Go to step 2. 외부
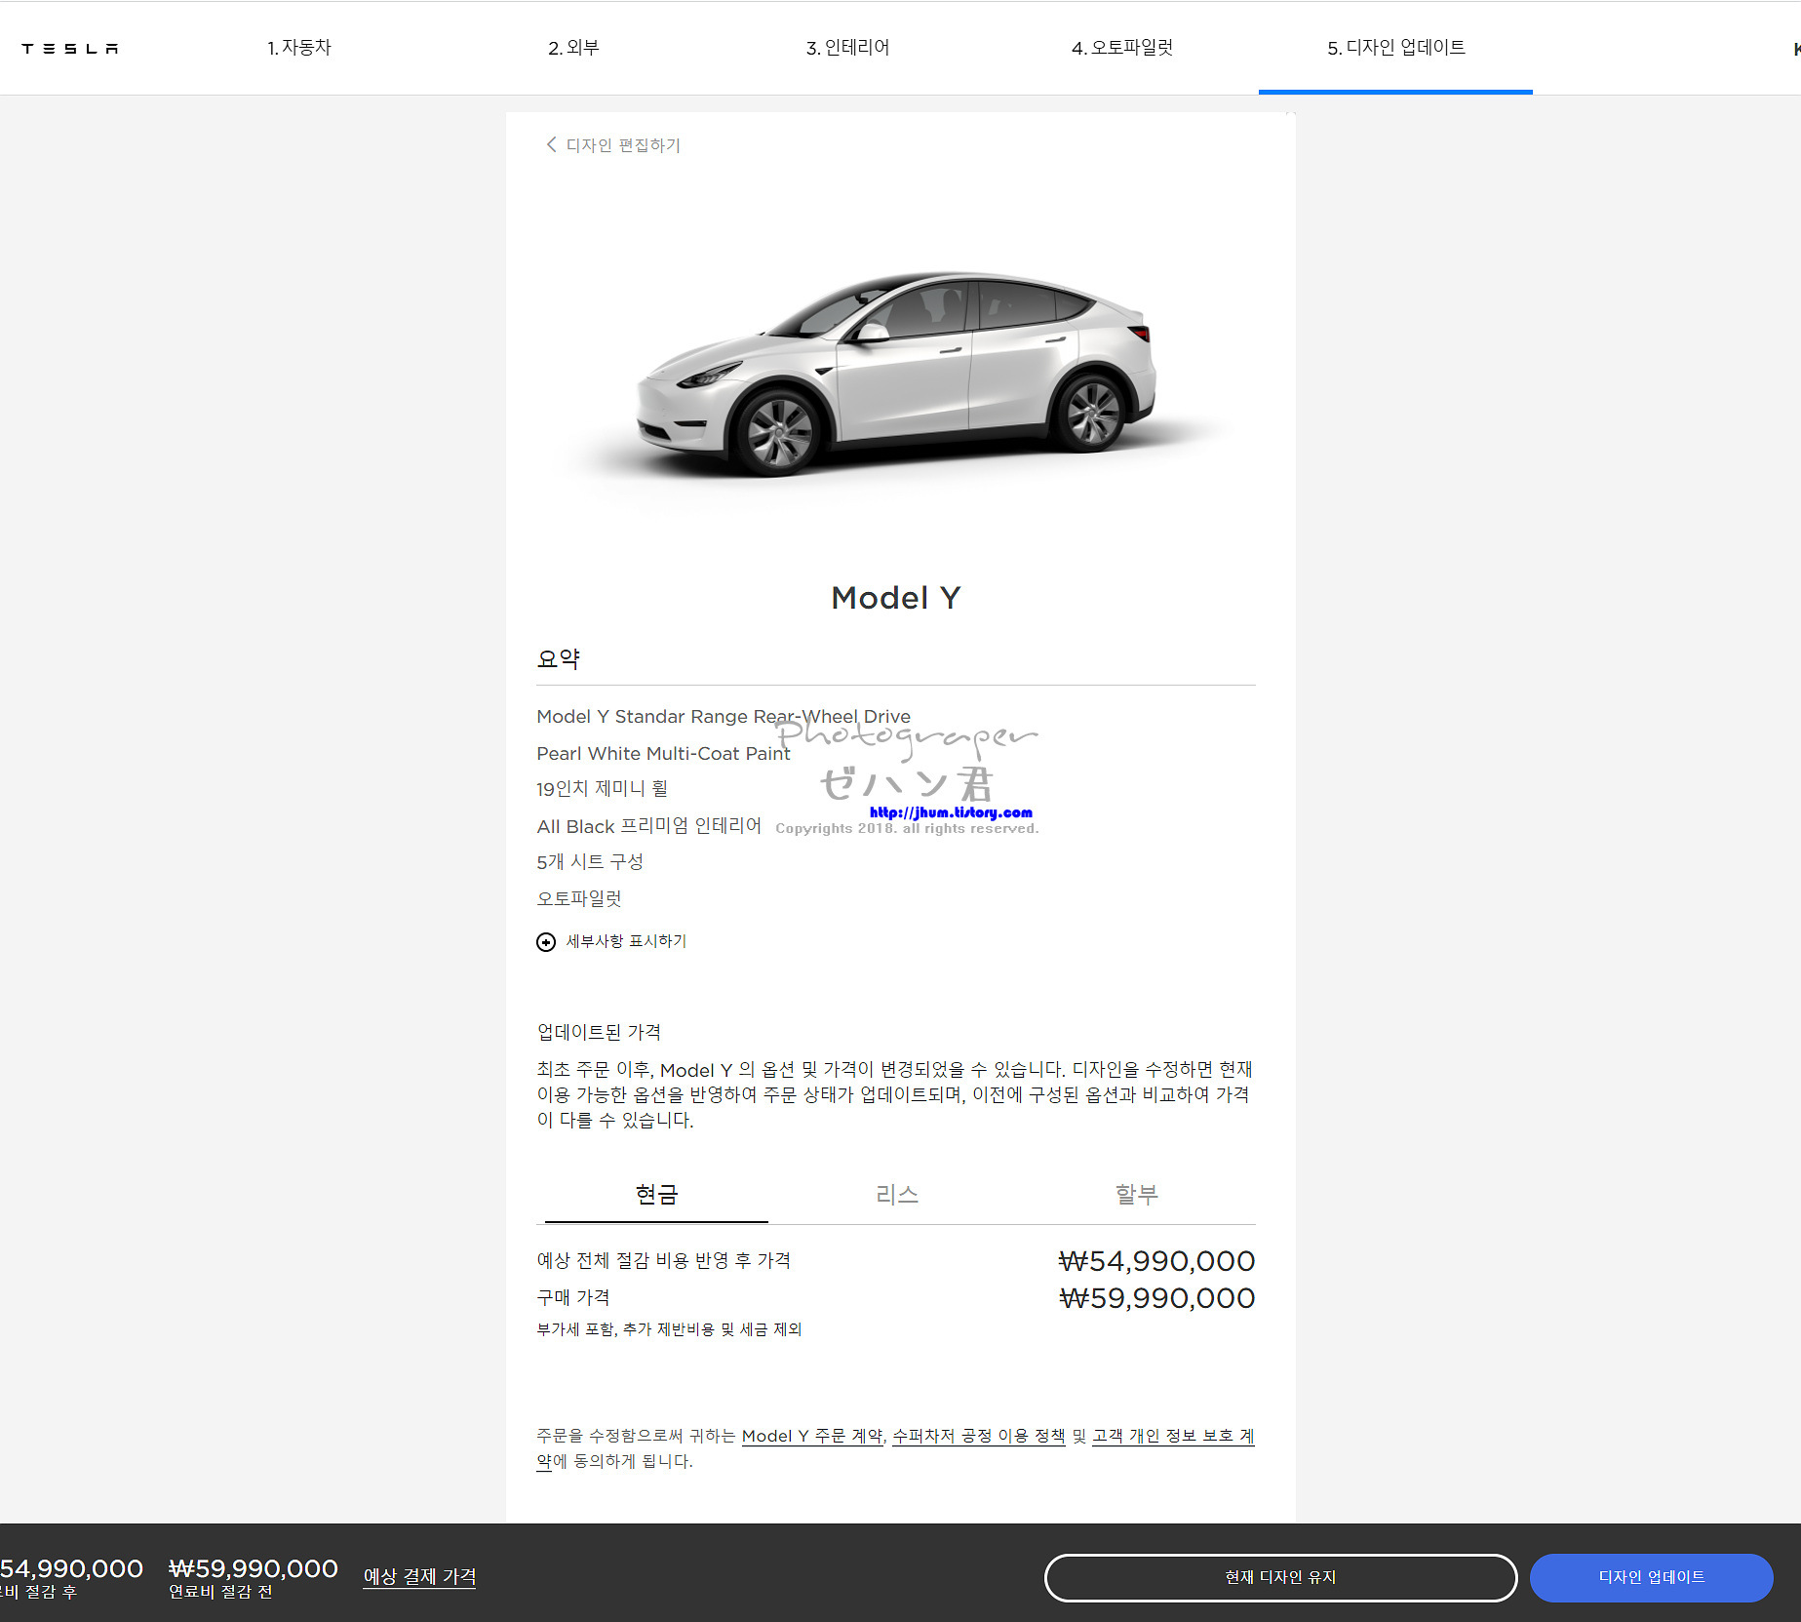 tap(573, 48)
